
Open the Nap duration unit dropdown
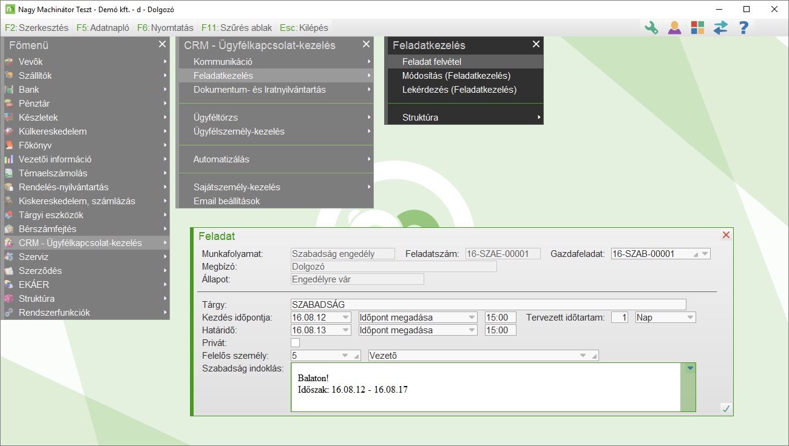690,317
